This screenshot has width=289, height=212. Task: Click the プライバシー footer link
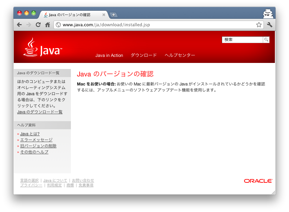pos(31,185)
